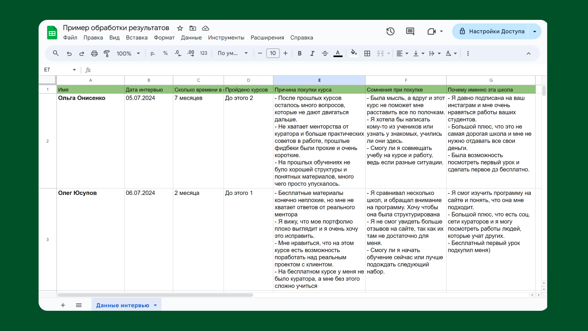Search the menus with magnifier icon
Screen dimensions: 588x331
[x=56, y=53]
